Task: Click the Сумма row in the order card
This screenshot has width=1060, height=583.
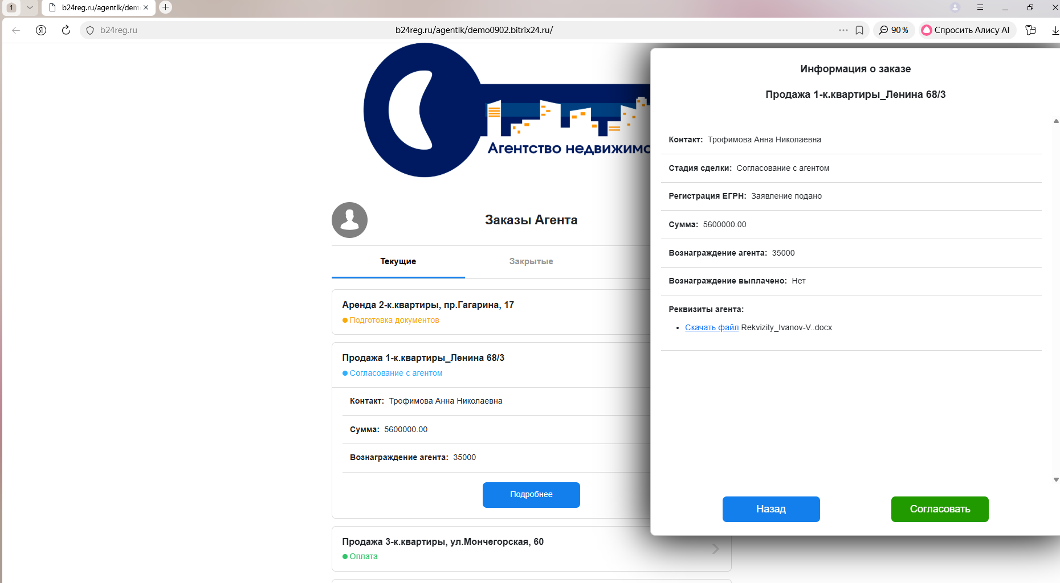Action: (496, 429)
